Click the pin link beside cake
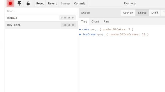 tap(93, 30)
